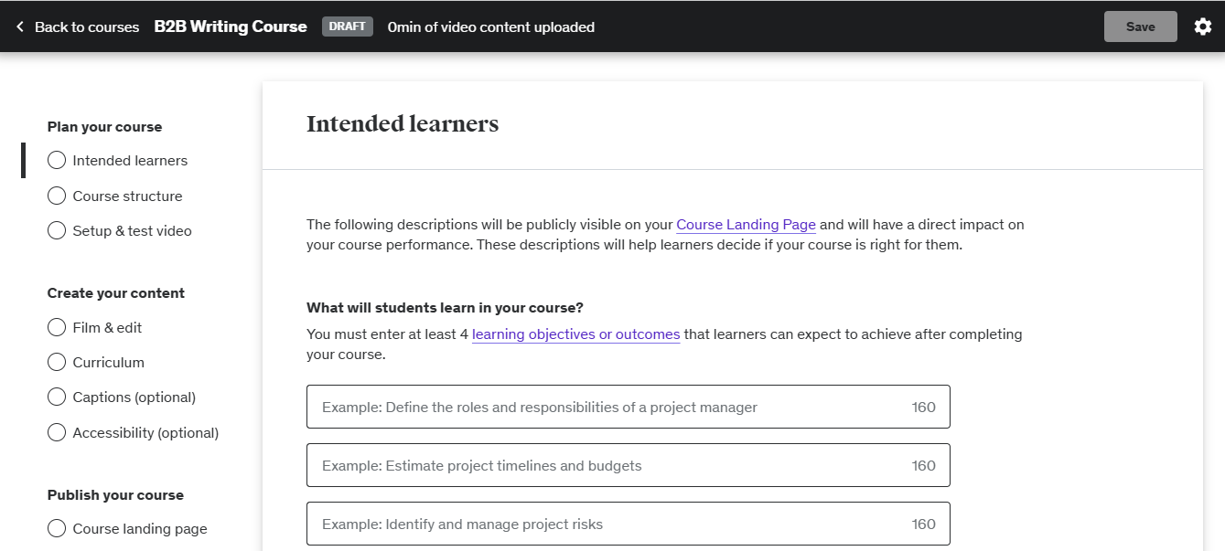
Task: Open the Course structure section
Action: [x=127, y=196]
